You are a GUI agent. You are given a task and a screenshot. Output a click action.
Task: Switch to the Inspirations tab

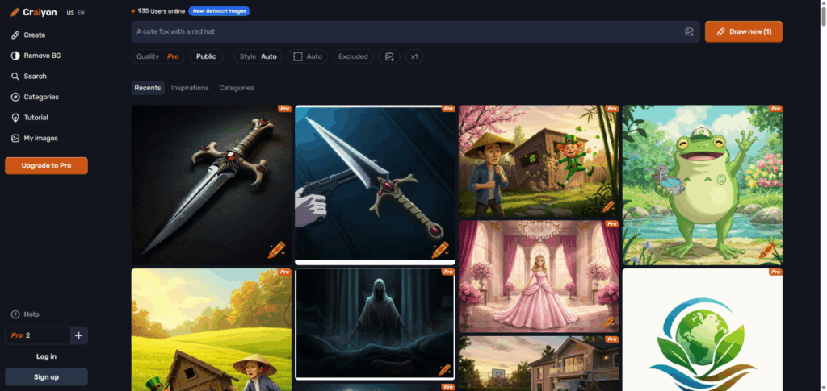point(190,88)
